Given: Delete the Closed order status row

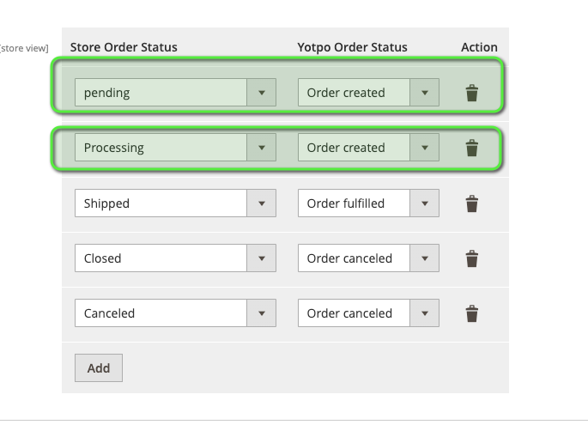Looking at the screenshot, I should 471,258.
